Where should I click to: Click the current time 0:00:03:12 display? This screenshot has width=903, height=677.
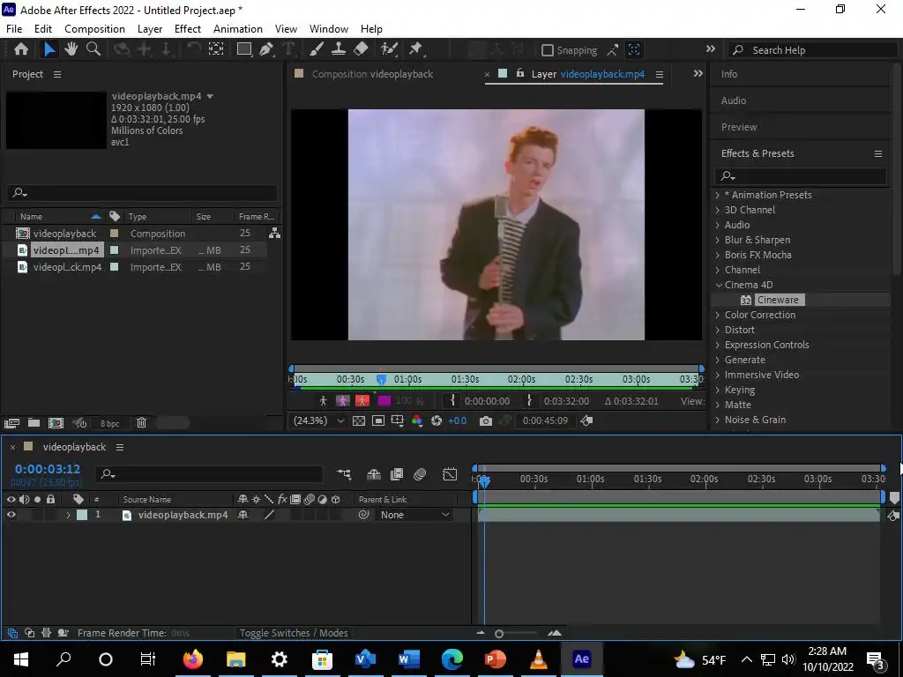(48, 469)
